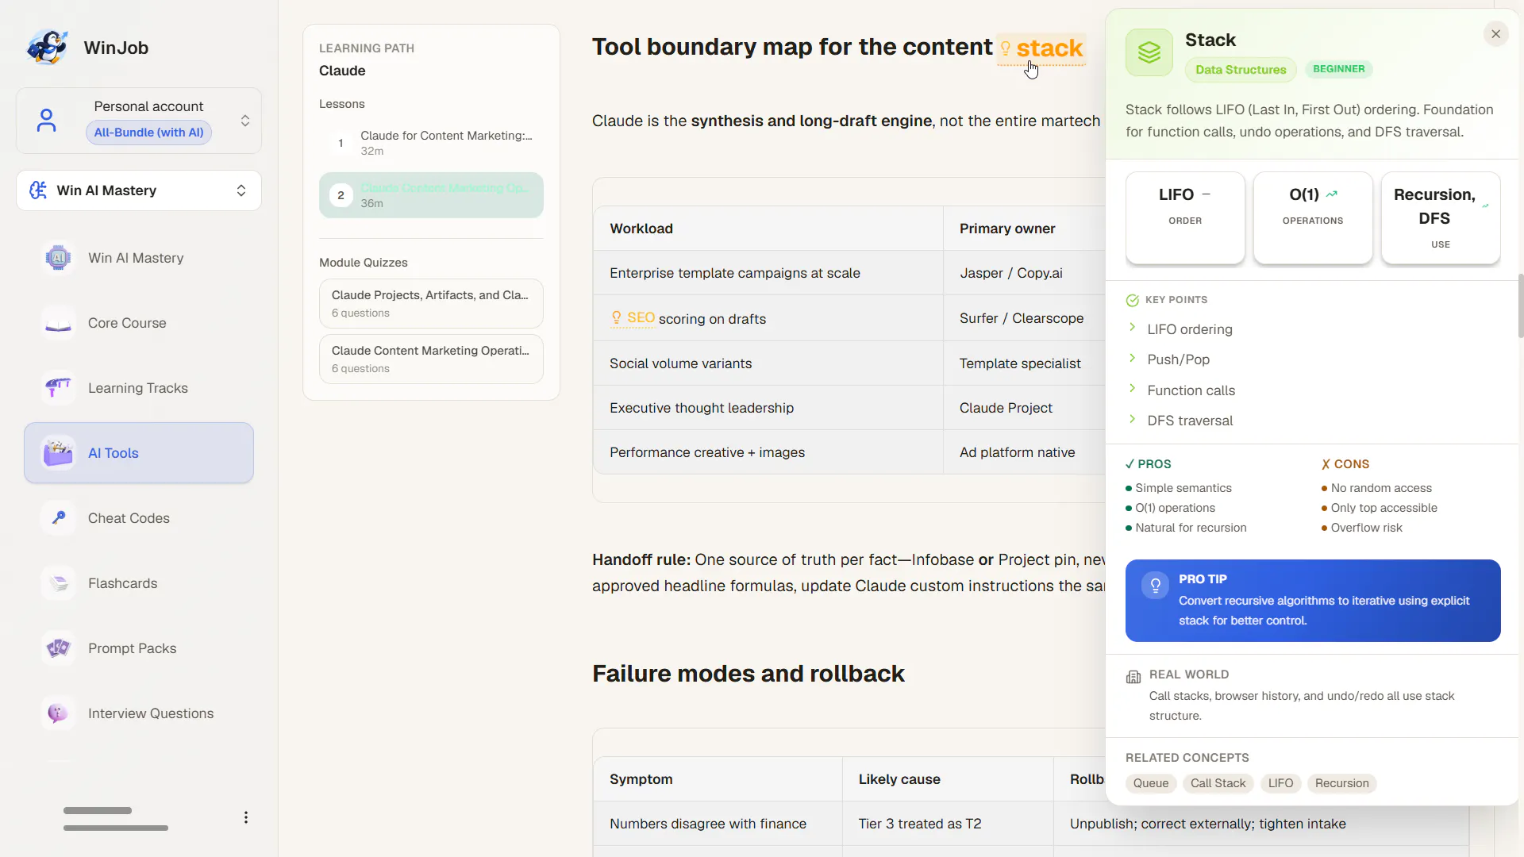
Task: Open the SEO glossary term link
Action: 633,318
